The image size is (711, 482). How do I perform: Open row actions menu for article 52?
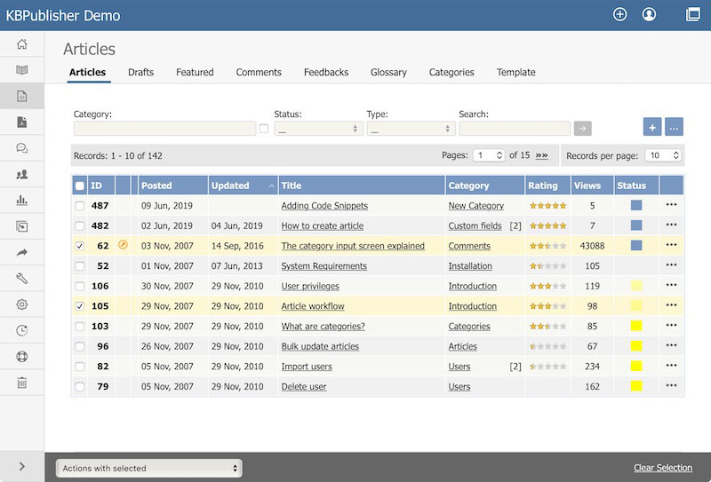pyautogui.click(x=671, y=265)
